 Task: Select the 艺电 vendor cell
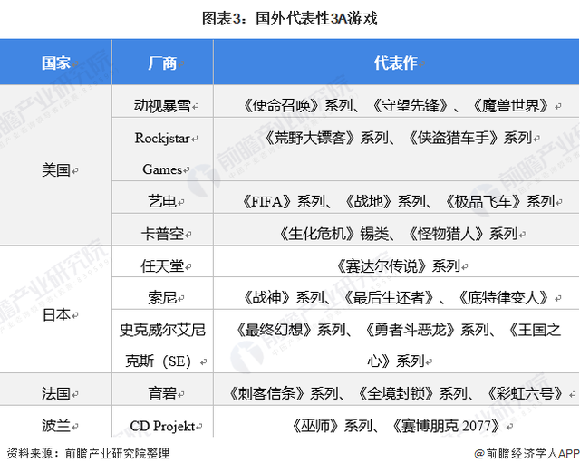161,201
